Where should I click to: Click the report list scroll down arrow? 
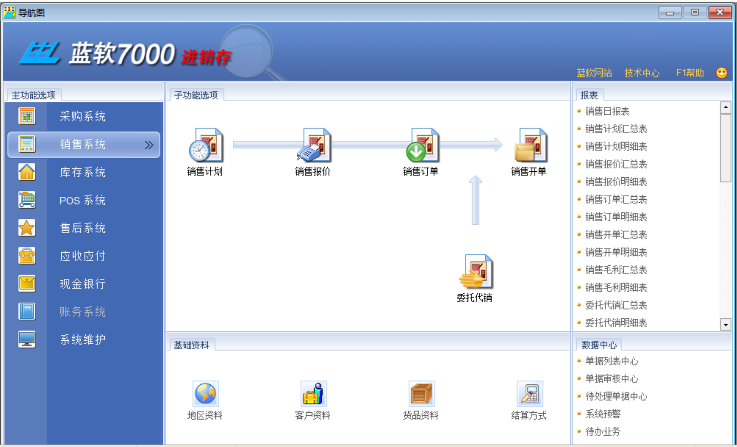pyautogui.click(x=725, y=324)
